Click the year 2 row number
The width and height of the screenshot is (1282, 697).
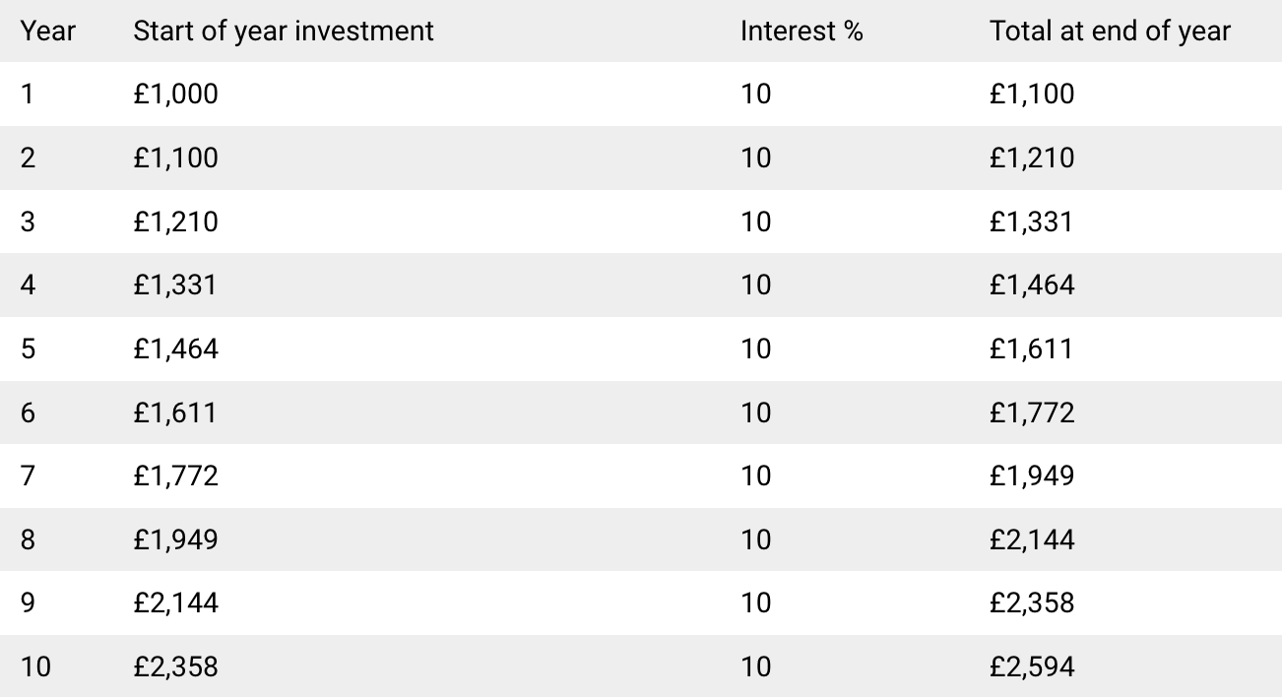tap(28, 158)
